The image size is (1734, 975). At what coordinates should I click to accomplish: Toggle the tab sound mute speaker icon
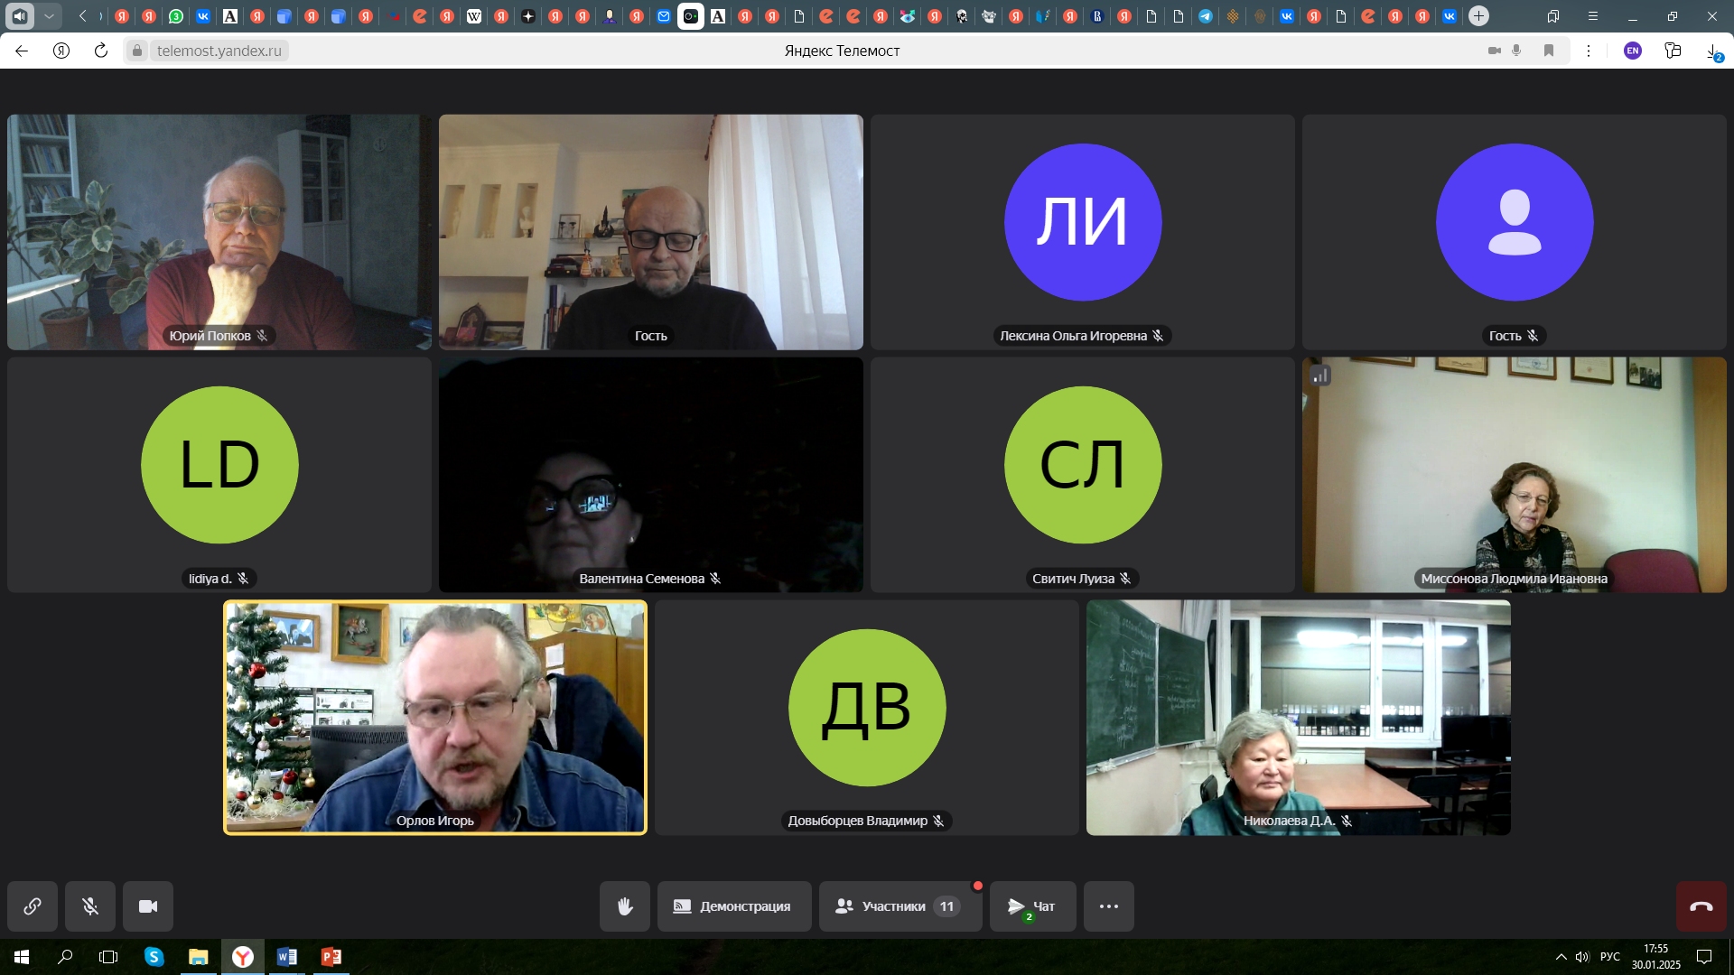coord(20,16)
